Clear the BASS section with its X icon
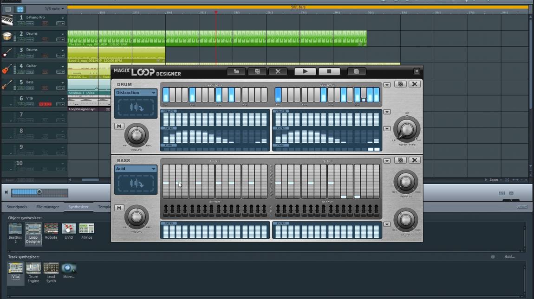The width and height of the screenshot is (534, 299). (415, 160)
